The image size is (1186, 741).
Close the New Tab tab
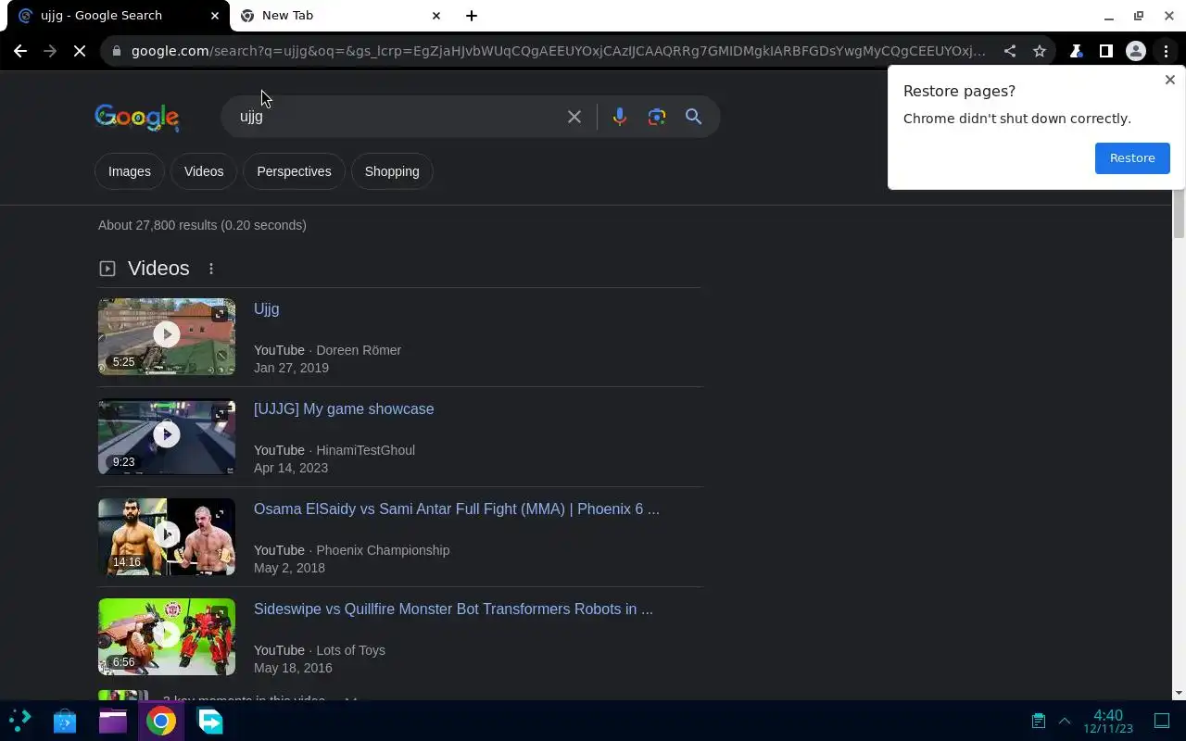point(436,16)
